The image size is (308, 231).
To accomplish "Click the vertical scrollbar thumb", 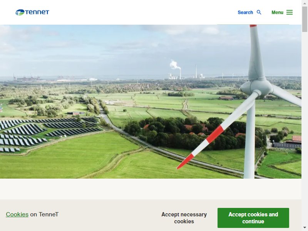I will tap(305, 19).
